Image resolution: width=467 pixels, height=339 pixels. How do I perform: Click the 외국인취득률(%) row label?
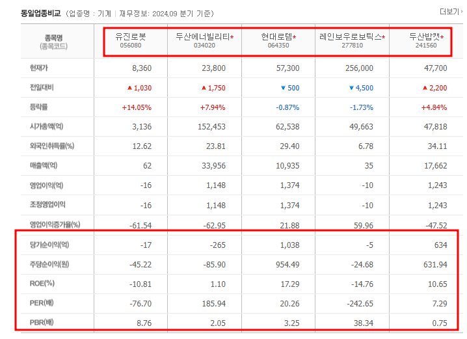pyautogui.click(x=52, y=146)
